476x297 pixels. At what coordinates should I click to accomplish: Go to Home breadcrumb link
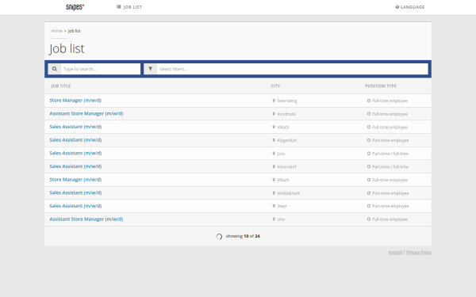pos(57,31)
